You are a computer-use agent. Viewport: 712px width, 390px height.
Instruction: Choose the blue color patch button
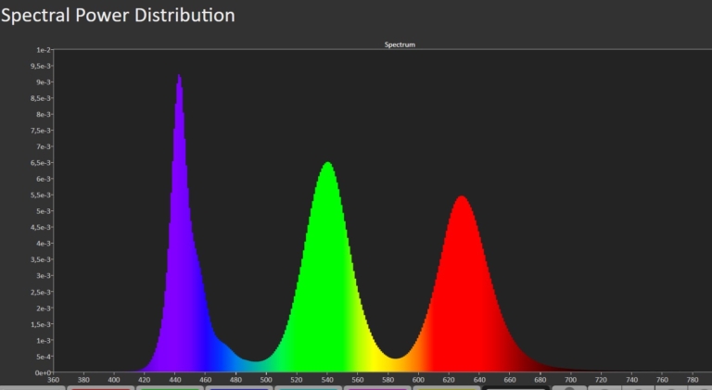pos(239,387)
